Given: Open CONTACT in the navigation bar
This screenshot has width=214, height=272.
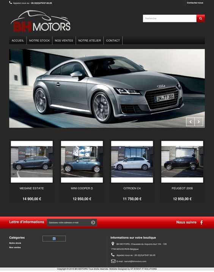Looking at the screenshot, I should [x=113, y=40].
